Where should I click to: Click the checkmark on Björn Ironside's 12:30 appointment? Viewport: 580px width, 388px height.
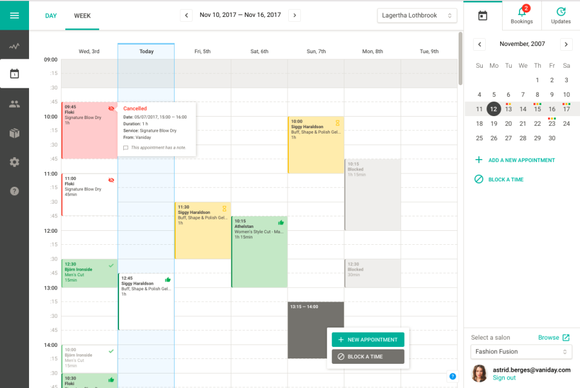pos(110,265)
